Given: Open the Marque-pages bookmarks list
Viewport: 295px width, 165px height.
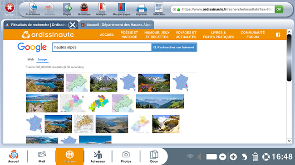Looking at the screenshot, I should point(121,9).
